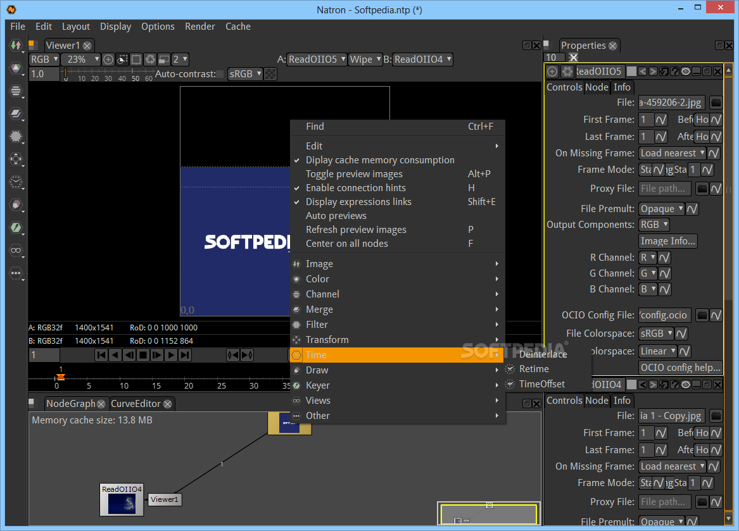
Task: Click the proxy mode icon in viewer toolbar
Action: (163, 59)
